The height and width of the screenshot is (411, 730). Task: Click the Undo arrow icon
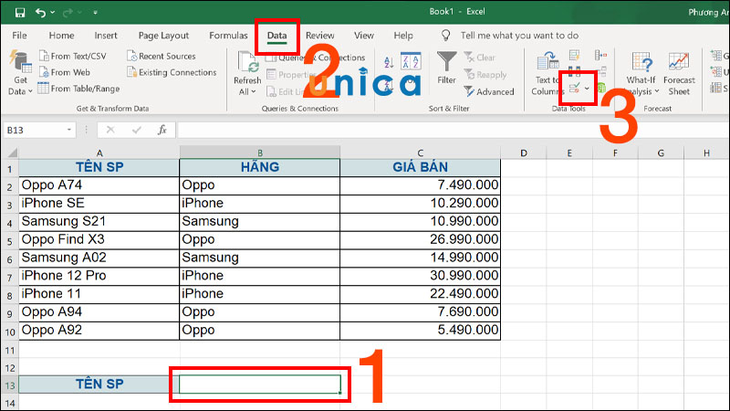(40, 13)
